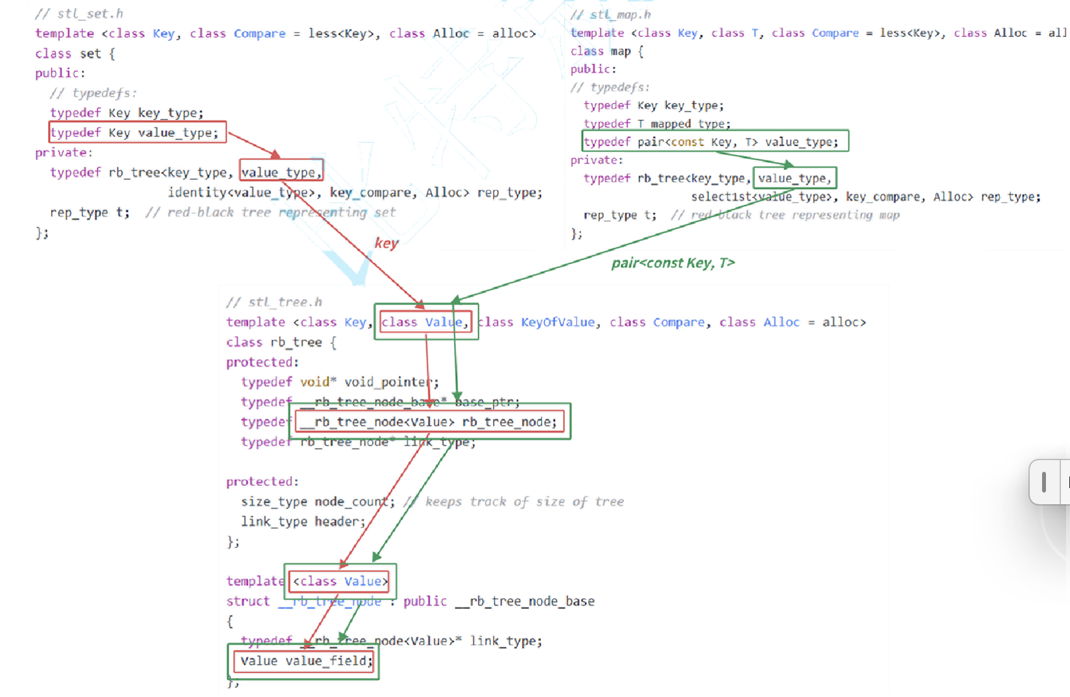Screen dimensions: 1070x697
Task: Click the 'class set {' declaration line
Action: [x=75, y=53]
